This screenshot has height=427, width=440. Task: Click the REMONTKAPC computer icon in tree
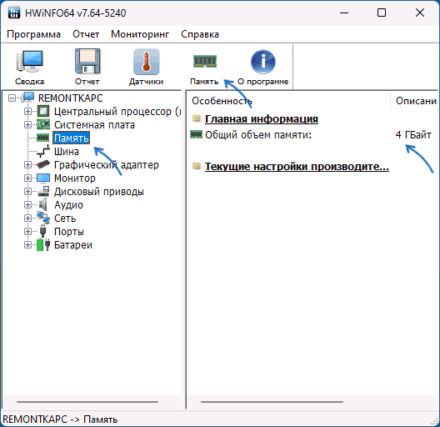tap(28, 98)
